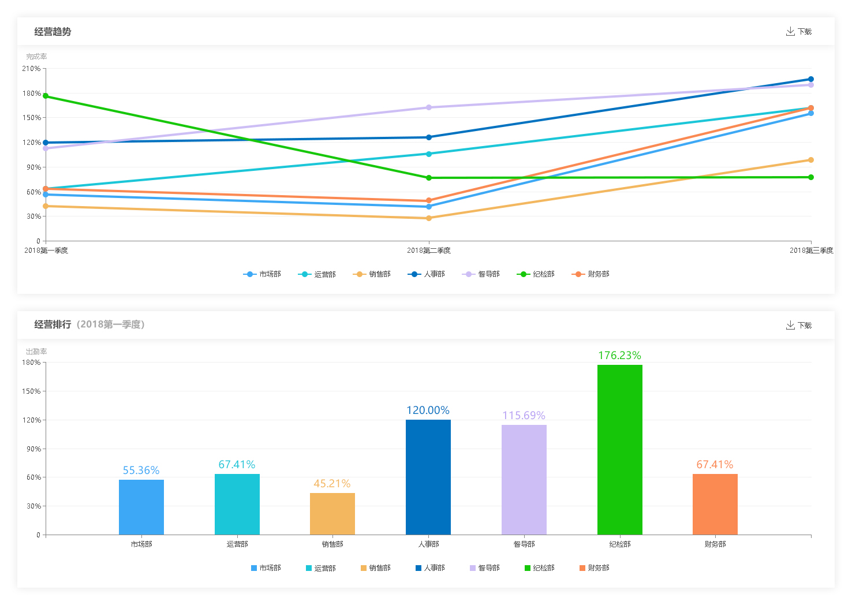Click the 纪检部 bar showing 176.23%

click(x=620, y=450)
